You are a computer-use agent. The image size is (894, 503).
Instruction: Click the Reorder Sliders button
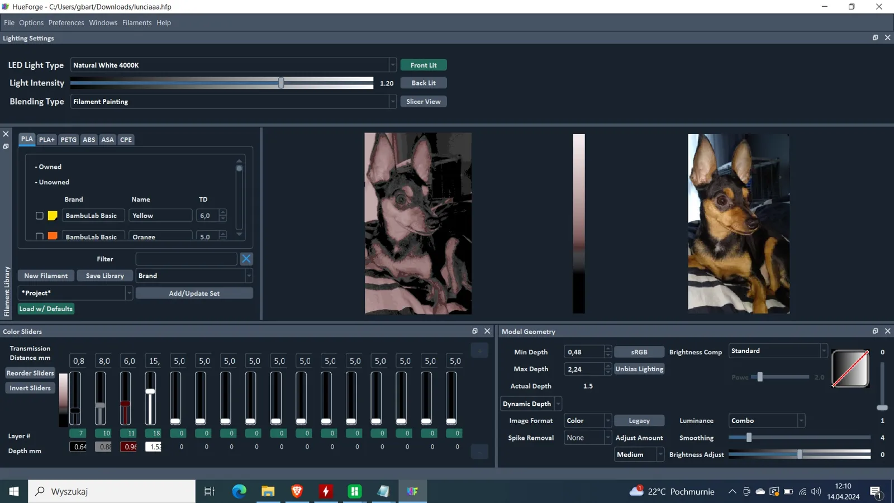click(x=30, y=373)
